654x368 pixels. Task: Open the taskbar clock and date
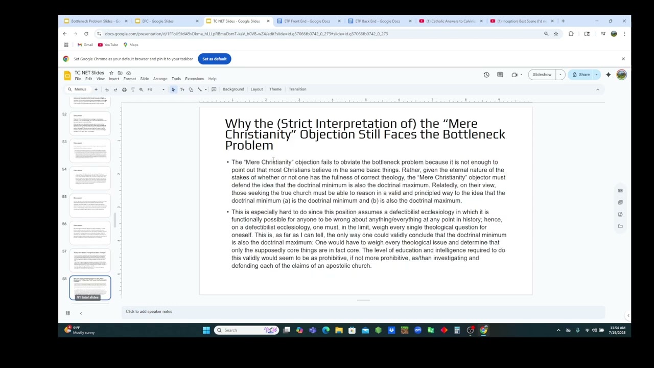(617, 330)
